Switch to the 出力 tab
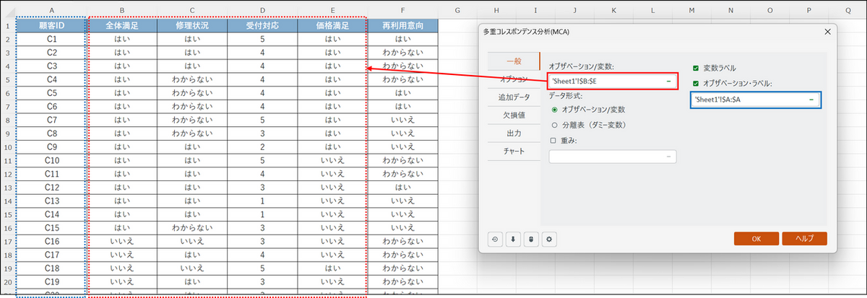 pos(513,133)
